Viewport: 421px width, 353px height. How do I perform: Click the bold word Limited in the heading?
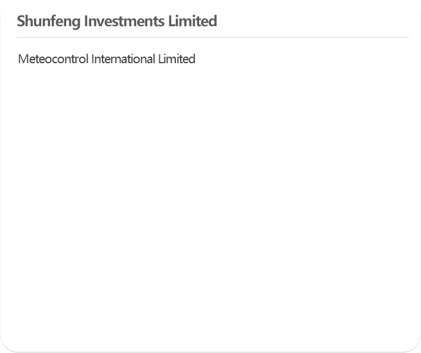coord(193,21)
